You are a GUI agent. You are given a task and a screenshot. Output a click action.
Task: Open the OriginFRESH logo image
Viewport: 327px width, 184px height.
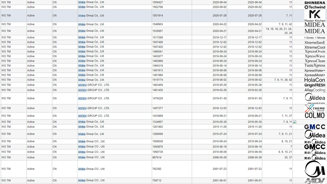pos(315,85)
